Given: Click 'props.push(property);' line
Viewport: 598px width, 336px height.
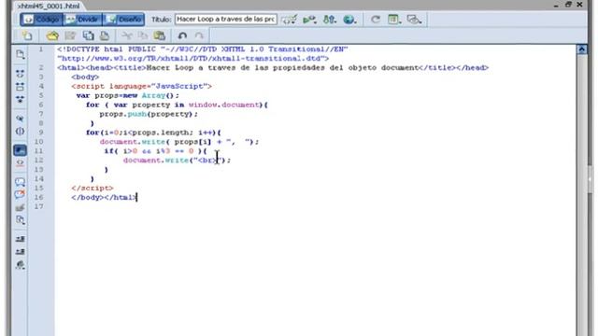Looking at the screenshot, I should [x=149, y=114].
